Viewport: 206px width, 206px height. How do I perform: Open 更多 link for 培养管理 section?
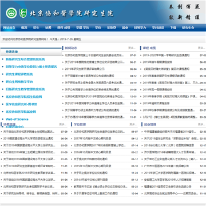[62, 124]
